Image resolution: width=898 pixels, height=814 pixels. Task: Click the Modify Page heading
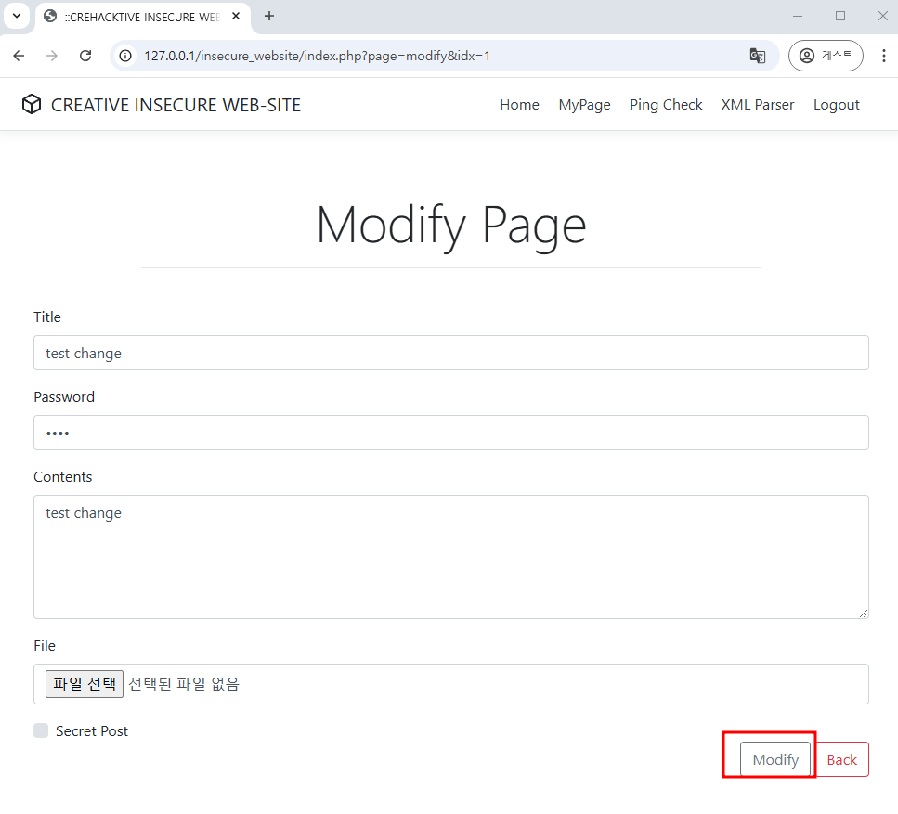pyautogui.click(x=451, y=226)
